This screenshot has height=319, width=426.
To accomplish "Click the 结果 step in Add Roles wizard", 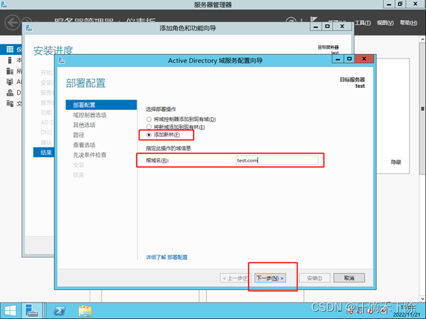I will [x=44, y=152].
